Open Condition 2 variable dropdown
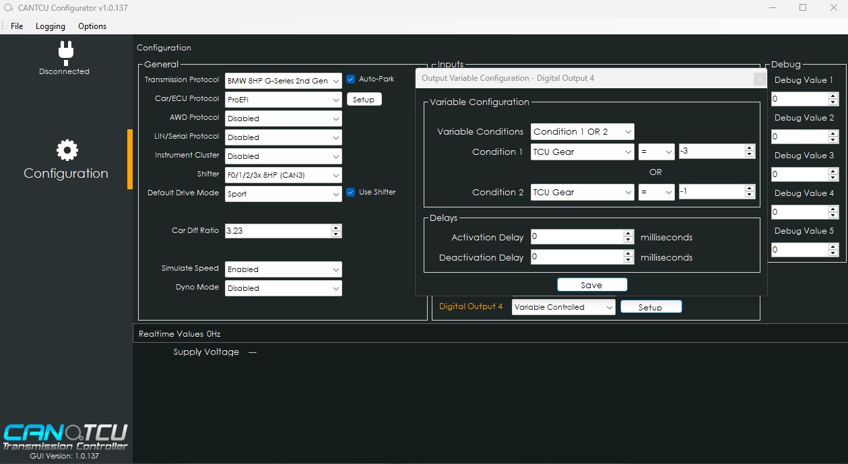Image resolution: width=848 pixels, height=464 pixels. pyautogui.click(x=583, y=192)
